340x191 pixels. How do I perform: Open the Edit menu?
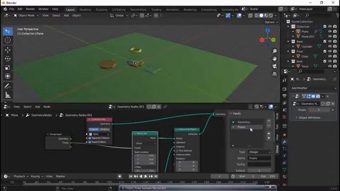[20, 9]
